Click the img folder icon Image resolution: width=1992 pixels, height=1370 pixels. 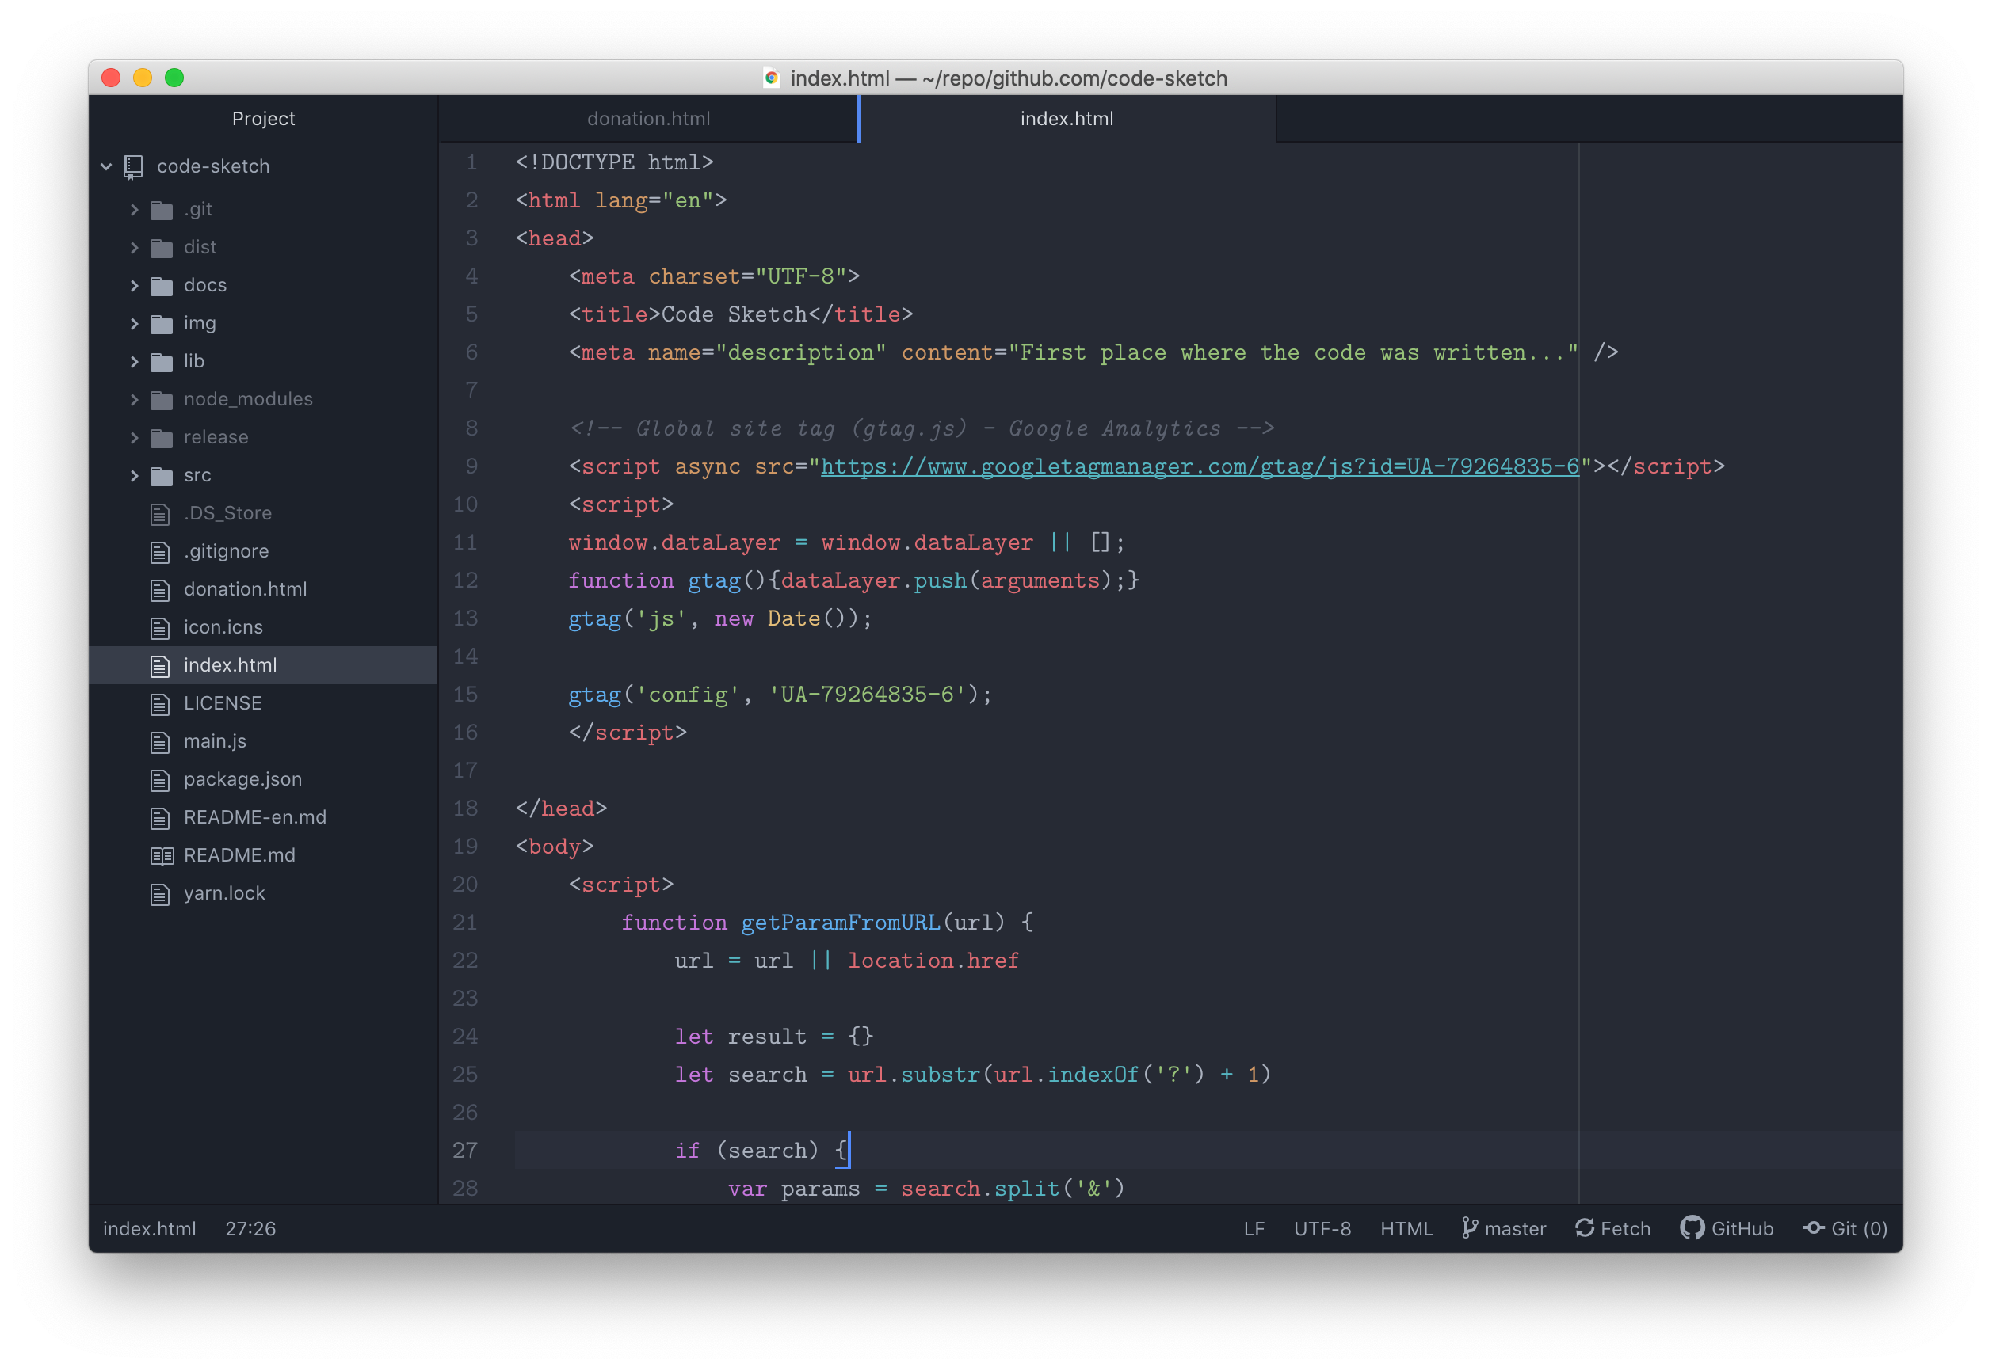point(162,325)
